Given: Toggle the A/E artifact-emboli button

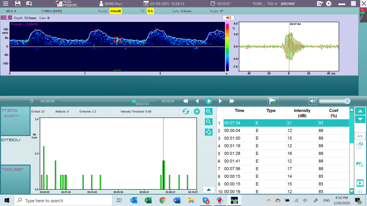Looking at the screenshot, I should [x=360, y=136].
